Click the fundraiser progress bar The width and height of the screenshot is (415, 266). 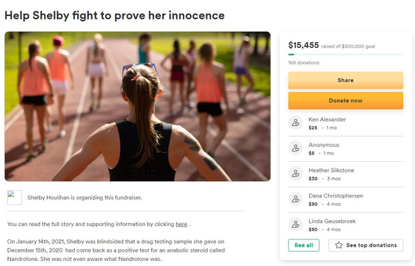tap(346, 54)
